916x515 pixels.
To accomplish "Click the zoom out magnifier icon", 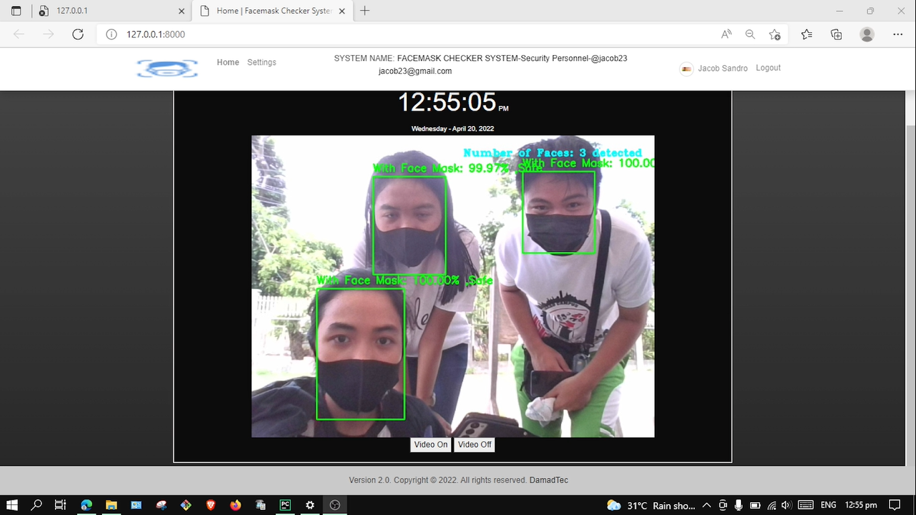I will [750, 34].
